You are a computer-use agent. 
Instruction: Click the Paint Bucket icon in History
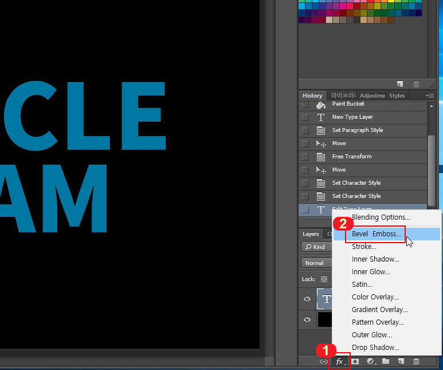[x=321, y=104]
